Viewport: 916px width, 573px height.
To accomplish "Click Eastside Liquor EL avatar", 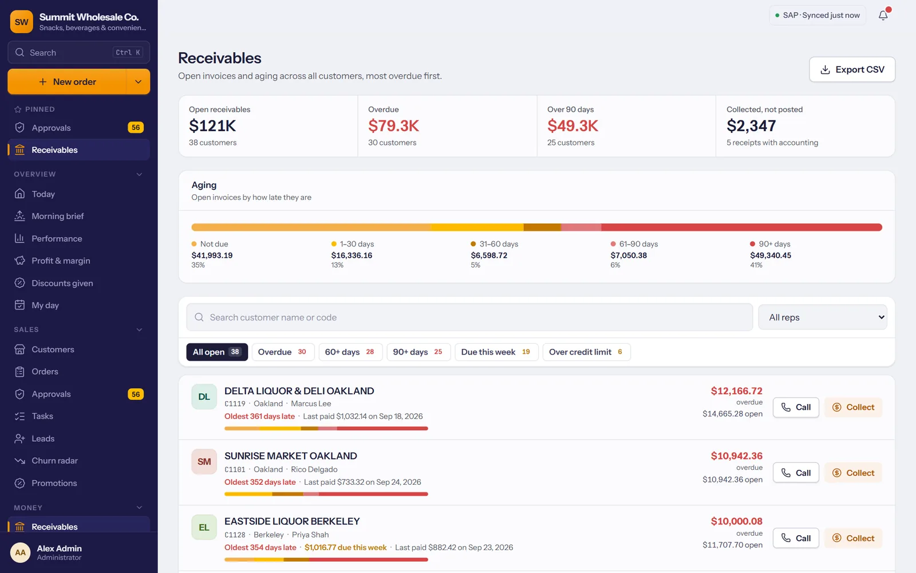I will (x=204, y=527).
